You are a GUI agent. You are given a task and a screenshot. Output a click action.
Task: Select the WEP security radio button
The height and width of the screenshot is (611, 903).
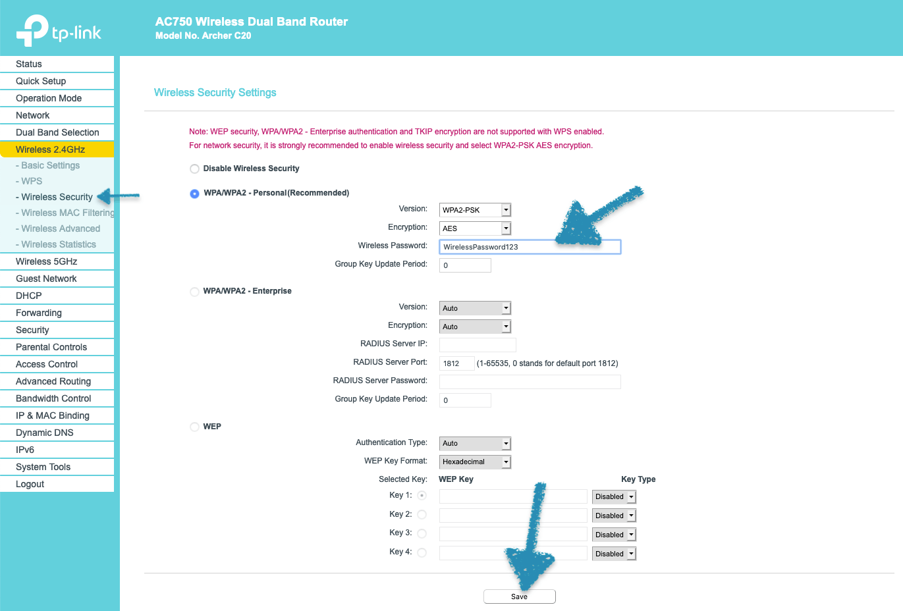tap(194, 427)
